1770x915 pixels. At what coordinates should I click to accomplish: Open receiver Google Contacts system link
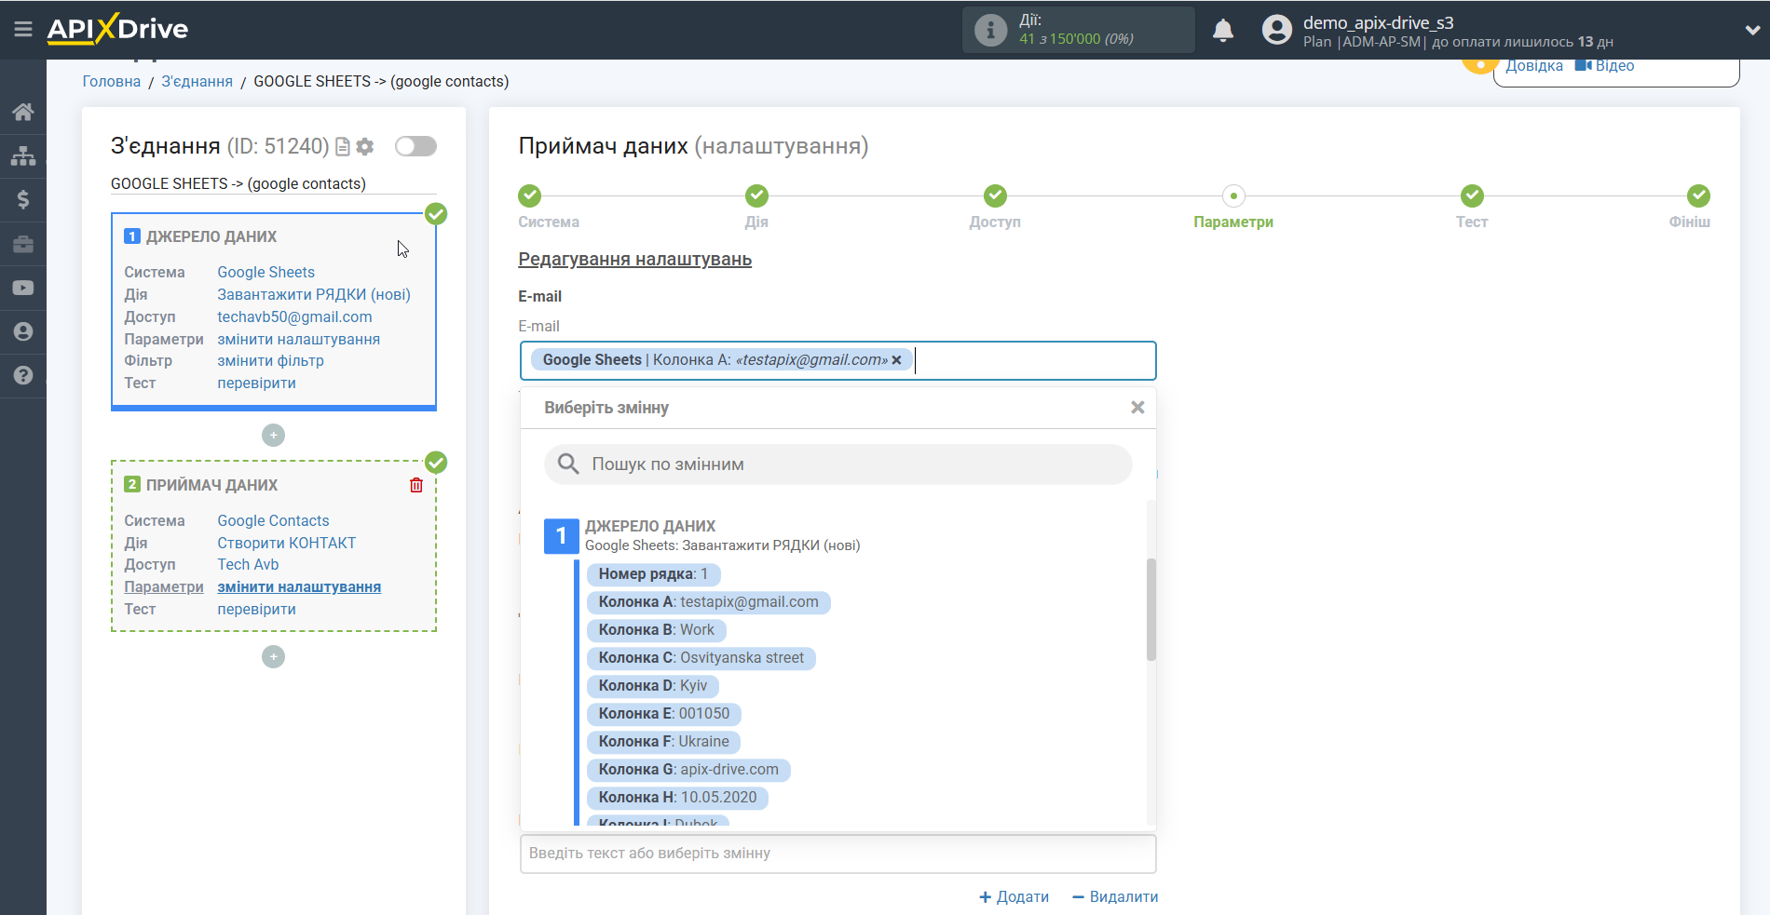[x=273, y=520]
